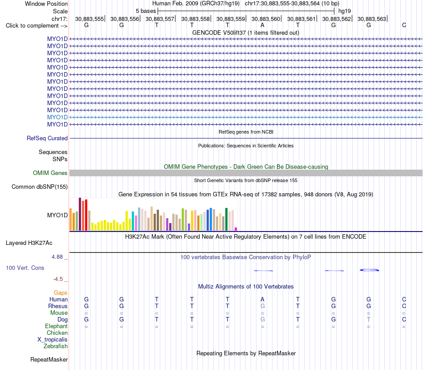The width and height of the screenshot is (423, 370).
Task: Select the X_tropicalis alignment row label
Action: tap(53, 340)
